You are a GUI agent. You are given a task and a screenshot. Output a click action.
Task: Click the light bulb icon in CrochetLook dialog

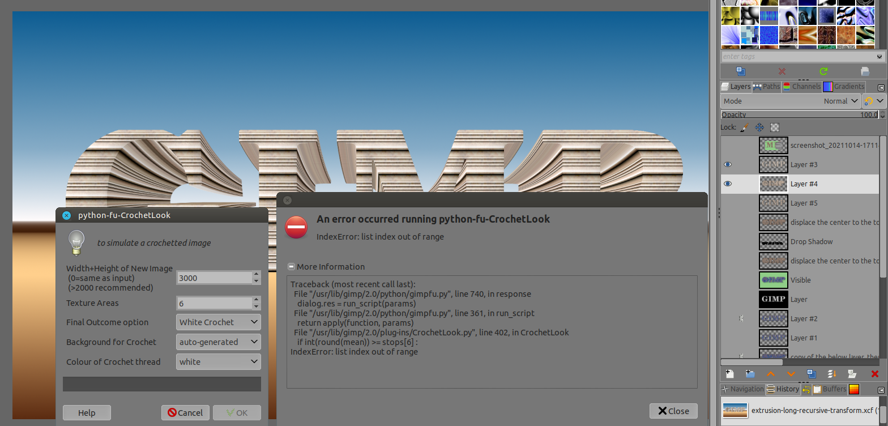coord(76,242)
